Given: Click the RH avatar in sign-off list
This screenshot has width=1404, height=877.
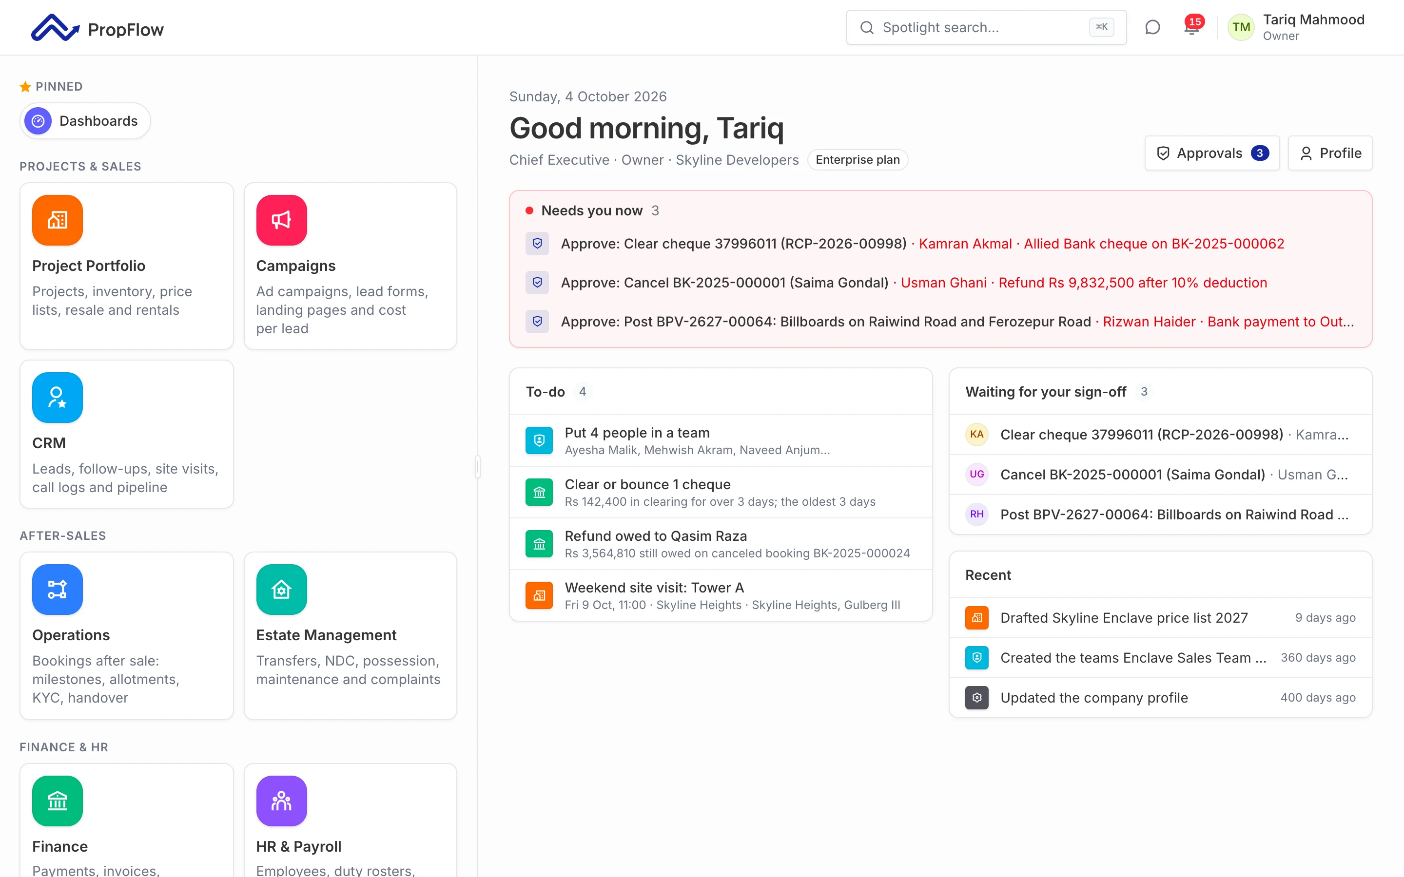Looking at the screenshot, I should click(x=977, y=515).
